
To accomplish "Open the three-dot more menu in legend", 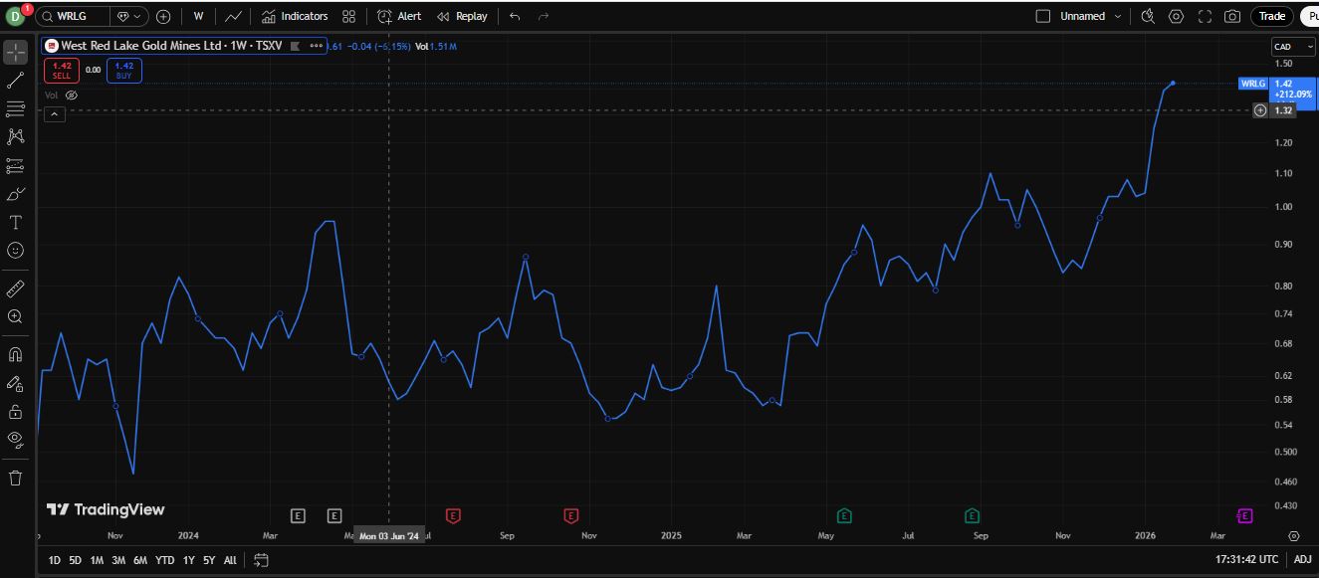I will coord(317,46).
